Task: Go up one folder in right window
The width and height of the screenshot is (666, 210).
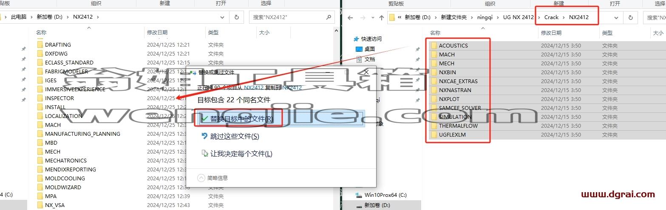Action: (x=381, y=17)
